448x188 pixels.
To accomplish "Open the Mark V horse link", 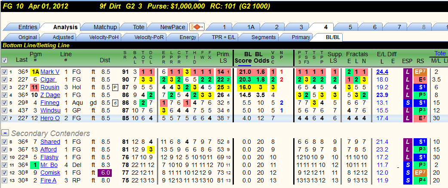I will 50,72.
